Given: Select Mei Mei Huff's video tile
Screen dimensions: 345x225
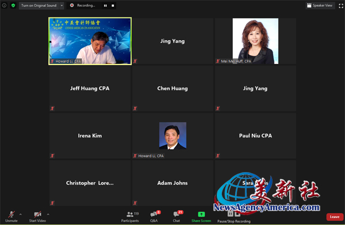Looking at the screenshot, I should 255,41.
